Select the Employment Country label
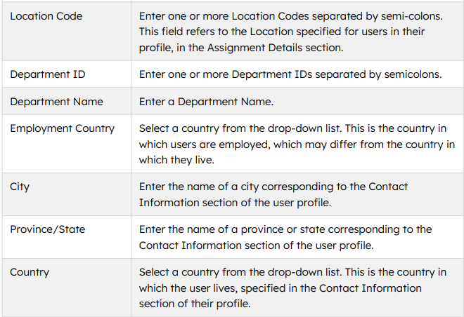The width and height of the screenshot is (464, 317). coord(62,128)
